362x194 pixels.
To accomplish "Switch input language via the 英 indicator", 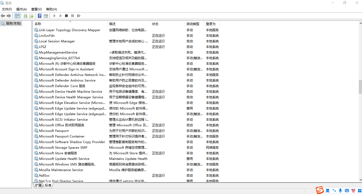I will coord(328,190).
